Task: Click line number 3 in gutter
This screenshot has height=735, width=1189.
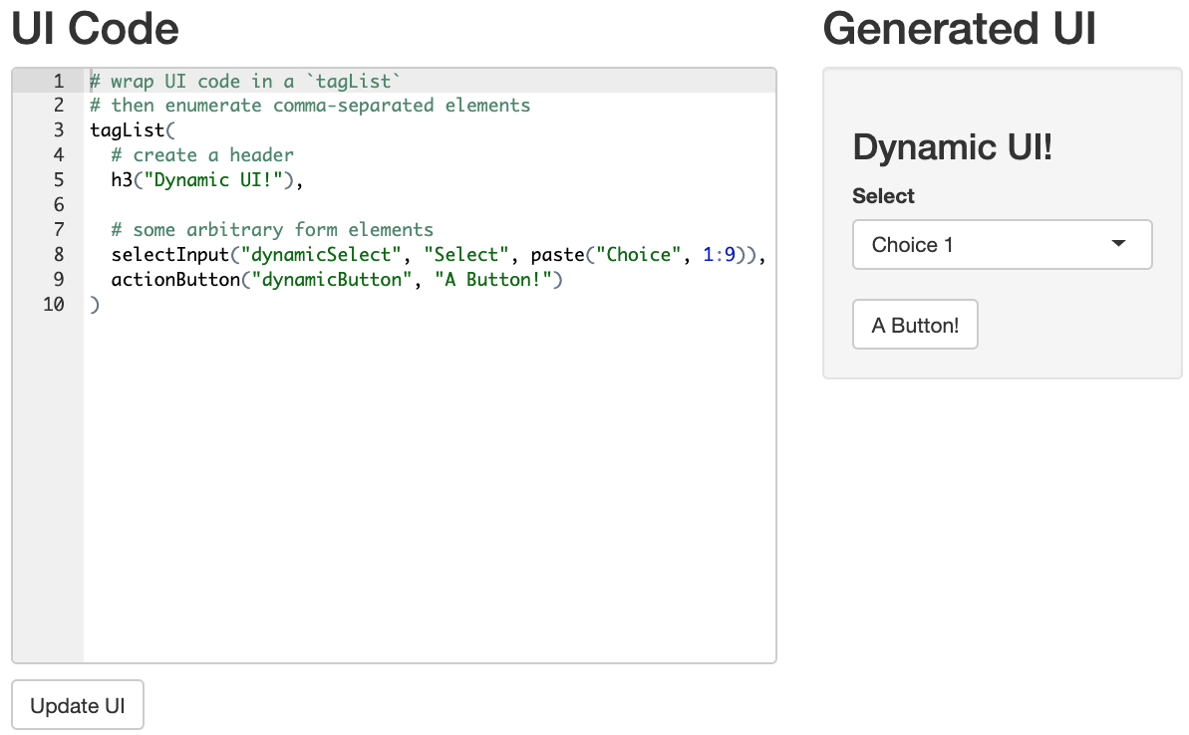Action: click(x=59, y=130)
